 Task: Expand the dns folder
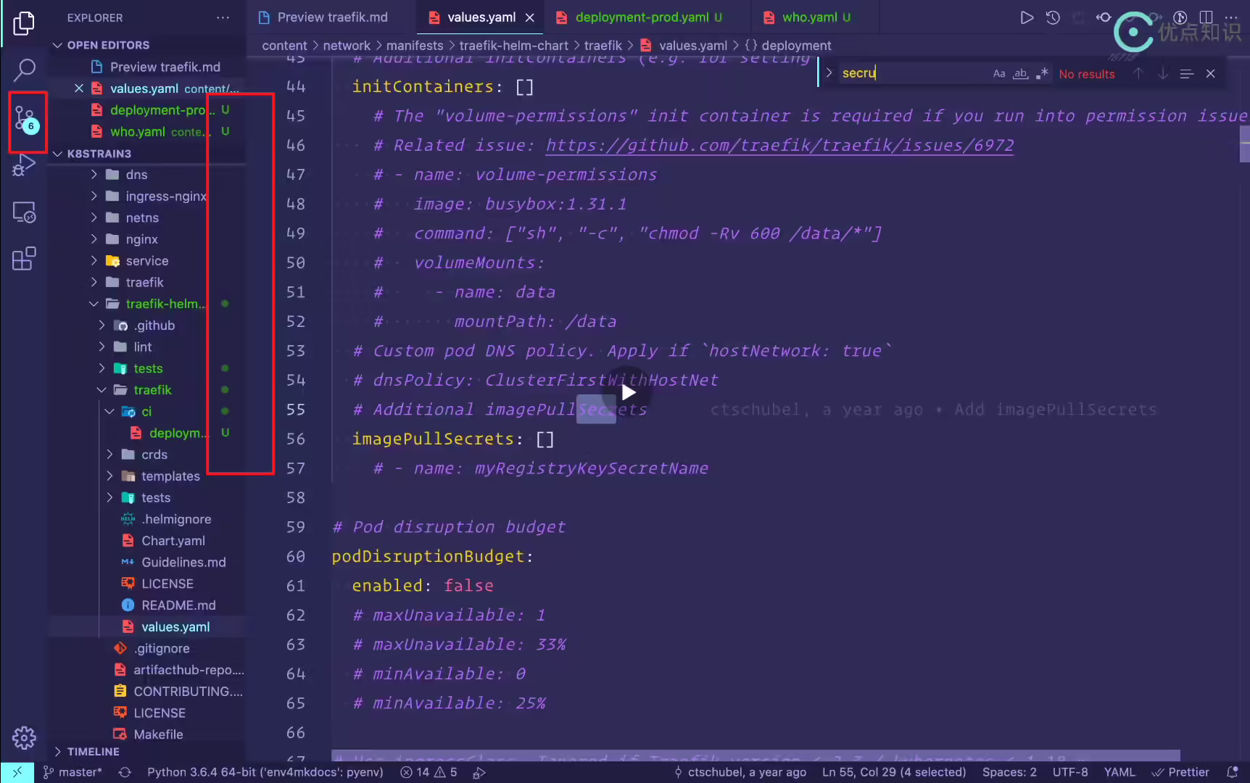(x=94, y=175)
